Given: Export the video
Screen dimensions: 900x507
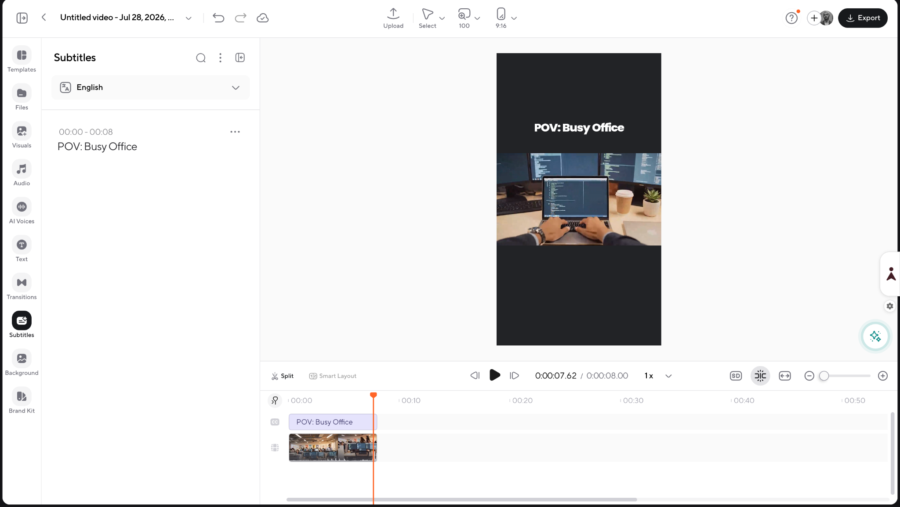Looking at the screenshot, I should click(x=863, y=18).
